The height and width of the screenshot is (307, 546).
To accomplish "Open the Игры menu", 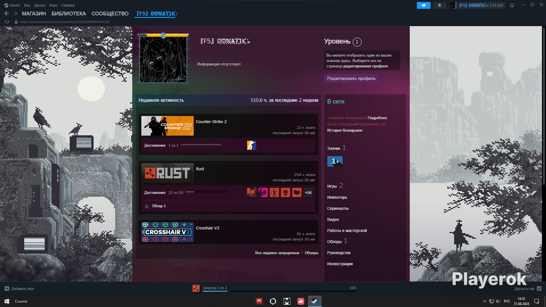I will pyautogui.click(x=53, y=5).
